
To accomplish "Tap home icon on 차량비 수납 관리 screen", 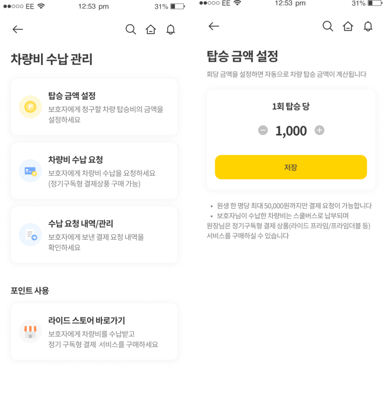I will (150, 29).
